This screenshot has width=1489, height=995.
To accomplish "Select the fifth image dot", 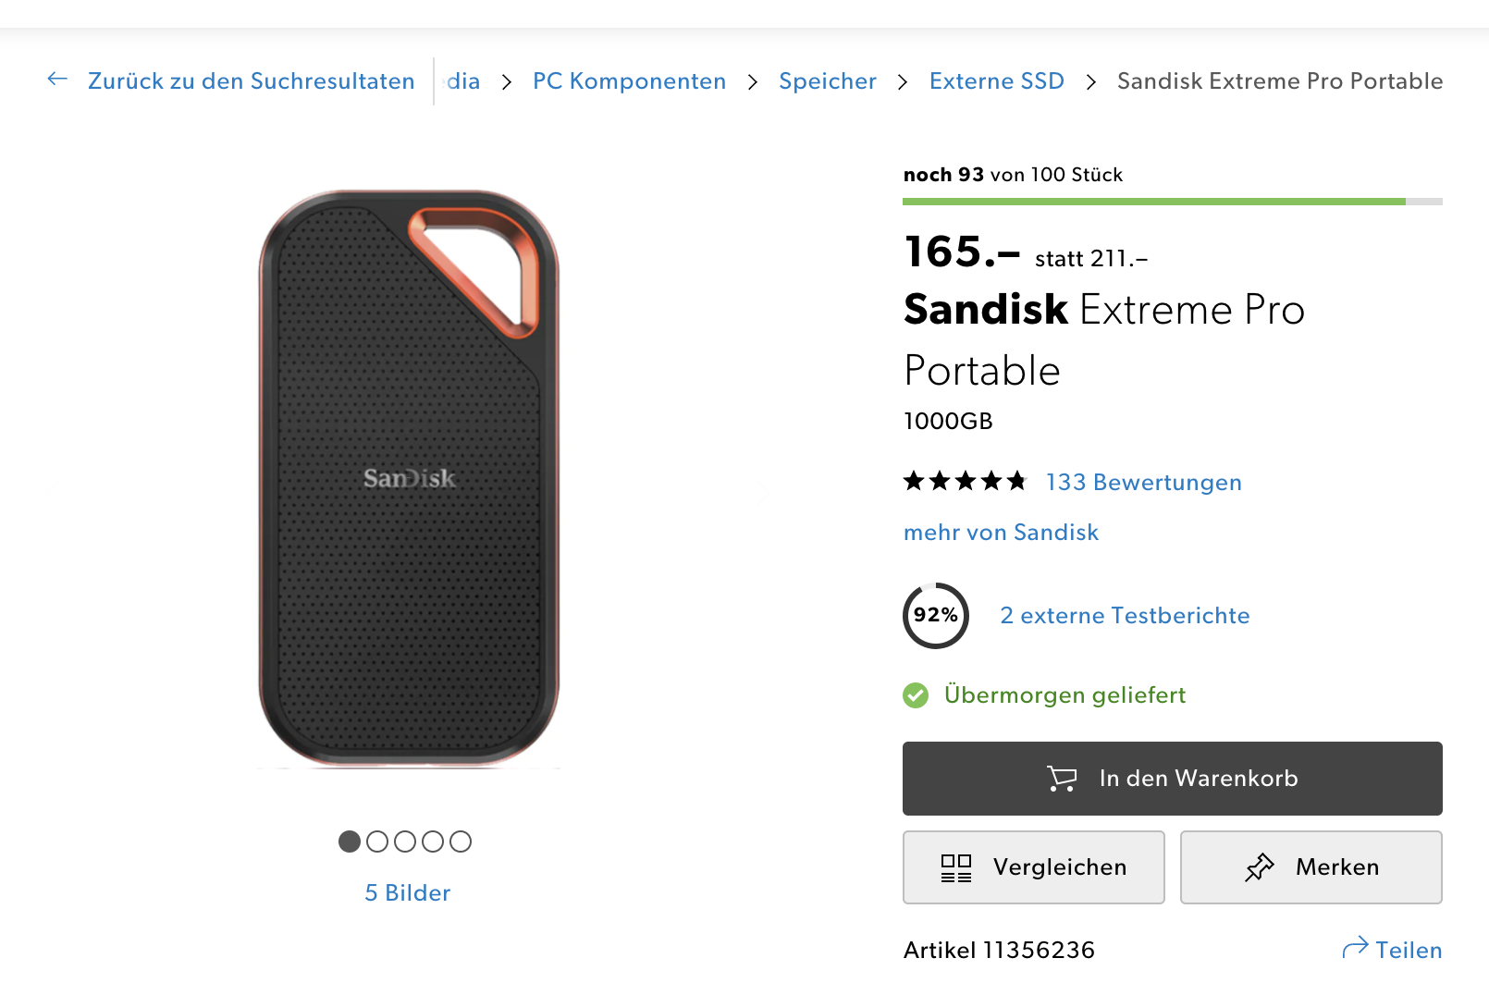I will pyautogui.click(x=461, y=841).
